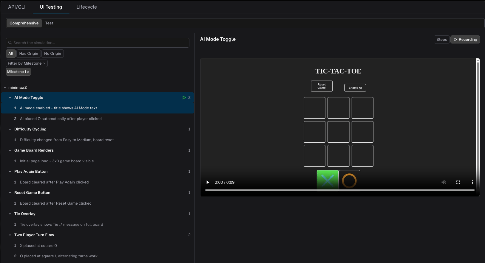
Task: Open video more options menu
Action: pyautogui.click(x=472, y=182)
